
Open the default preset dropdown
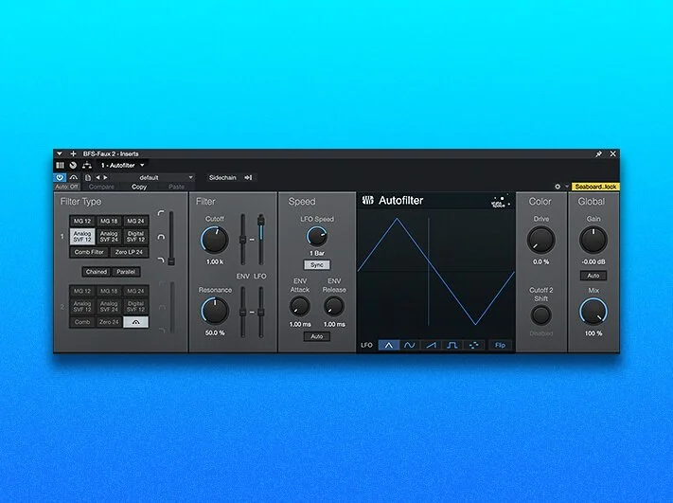click(152, 177)
